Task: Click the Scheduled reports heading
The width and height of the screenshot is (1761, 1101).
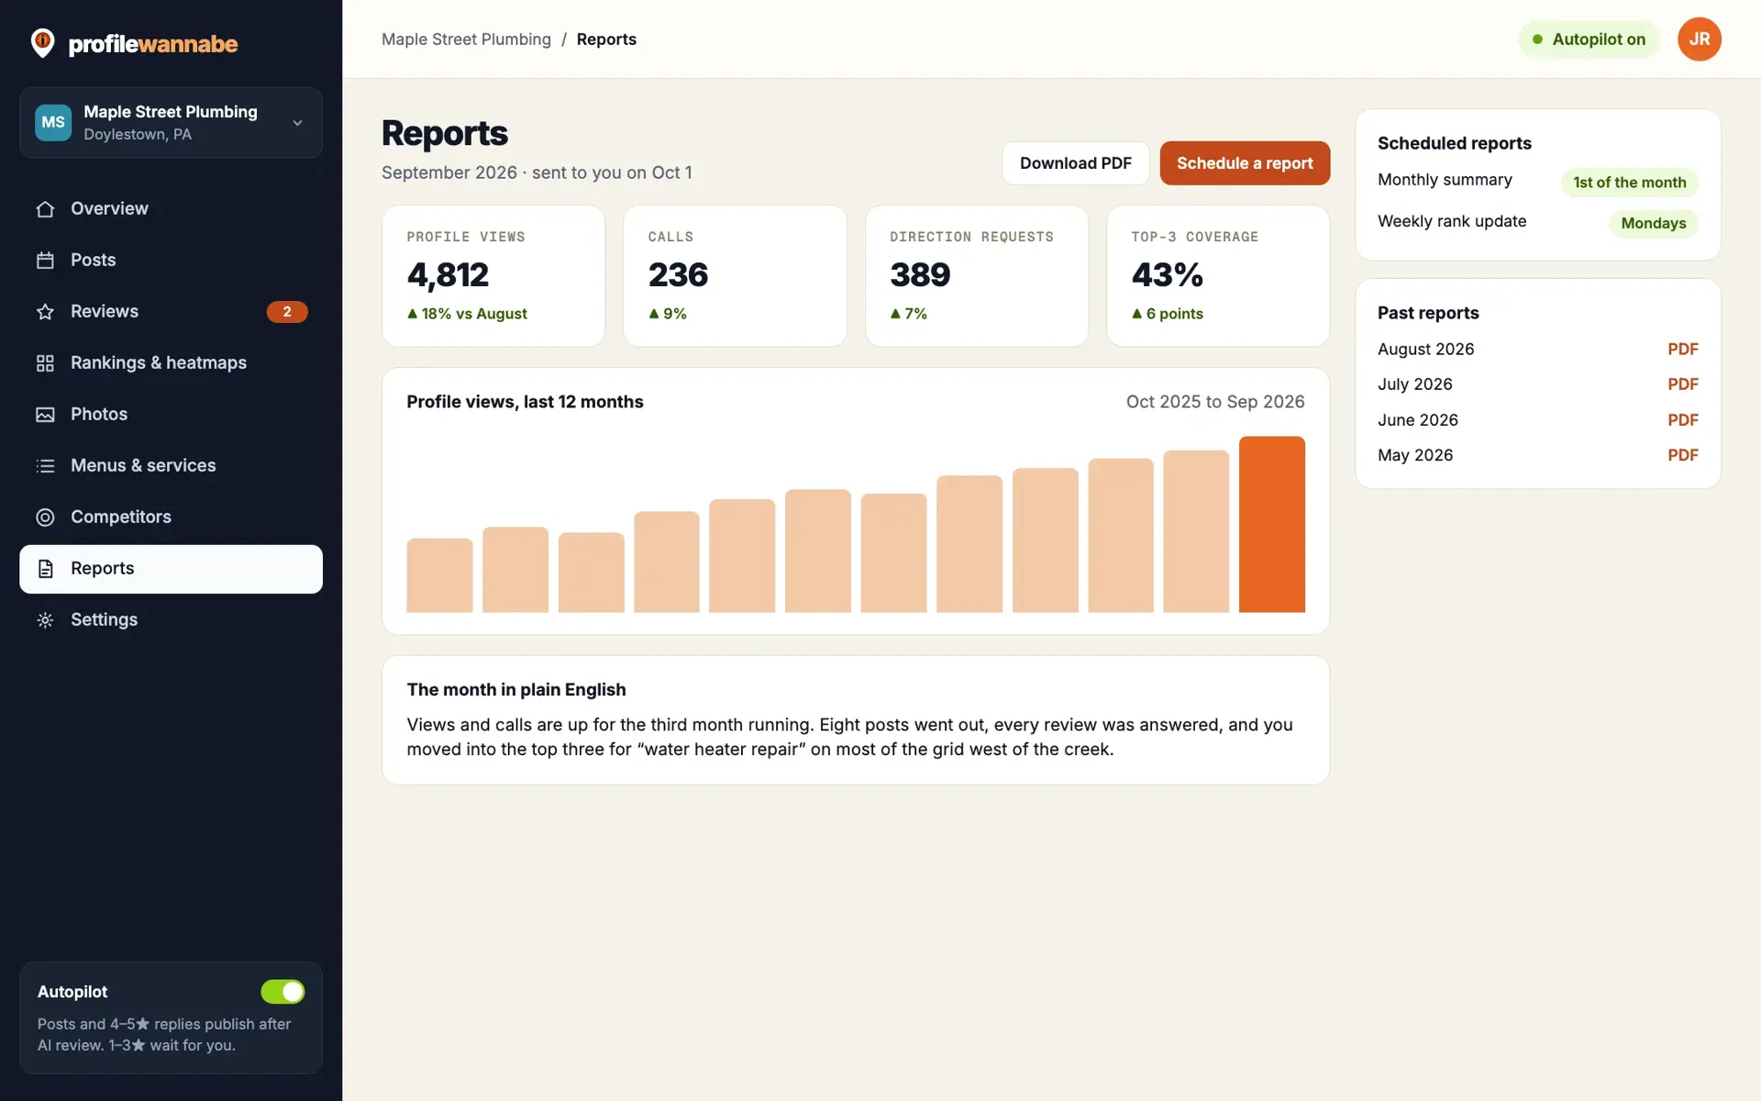Action: click(x=1455, y=143)
